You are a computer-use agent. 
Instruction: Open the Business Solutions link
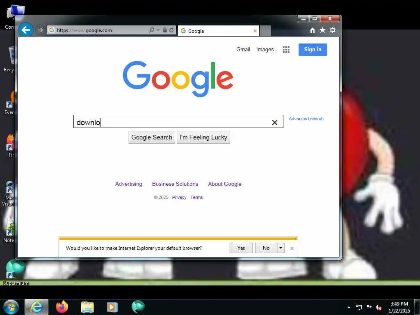point(175,184)
